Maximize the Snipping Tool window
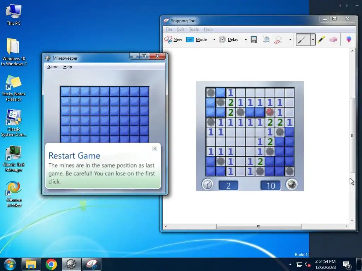The width and height of the screenshot is (362, 271). (334, 19)
